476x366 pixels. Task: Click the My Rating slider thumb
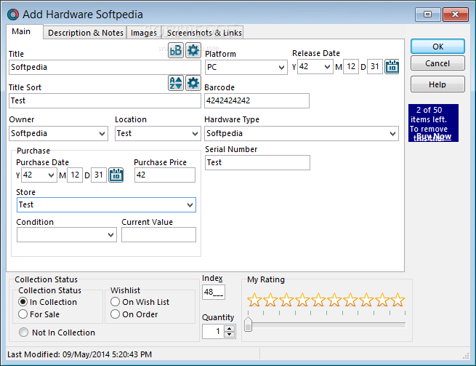[249, 324]
